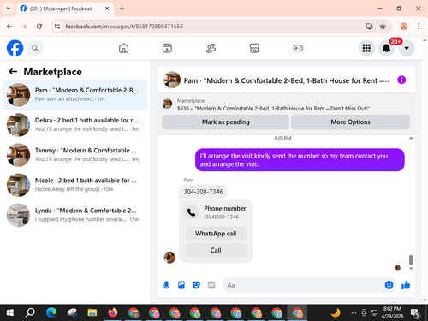428x321 pixels.
Task: Click the back arrow beside Marketplace
Action: pyautogui.click(x=13, y=71)
